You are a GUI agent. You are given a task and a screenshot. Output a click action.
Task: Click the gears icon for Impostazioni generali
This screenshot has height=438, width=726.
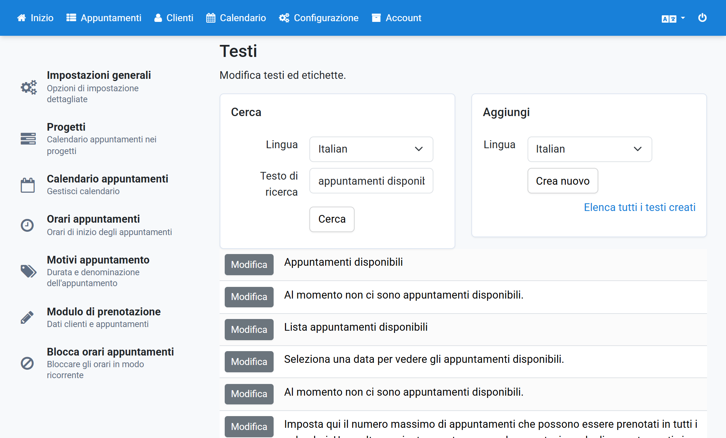[28, 87]
